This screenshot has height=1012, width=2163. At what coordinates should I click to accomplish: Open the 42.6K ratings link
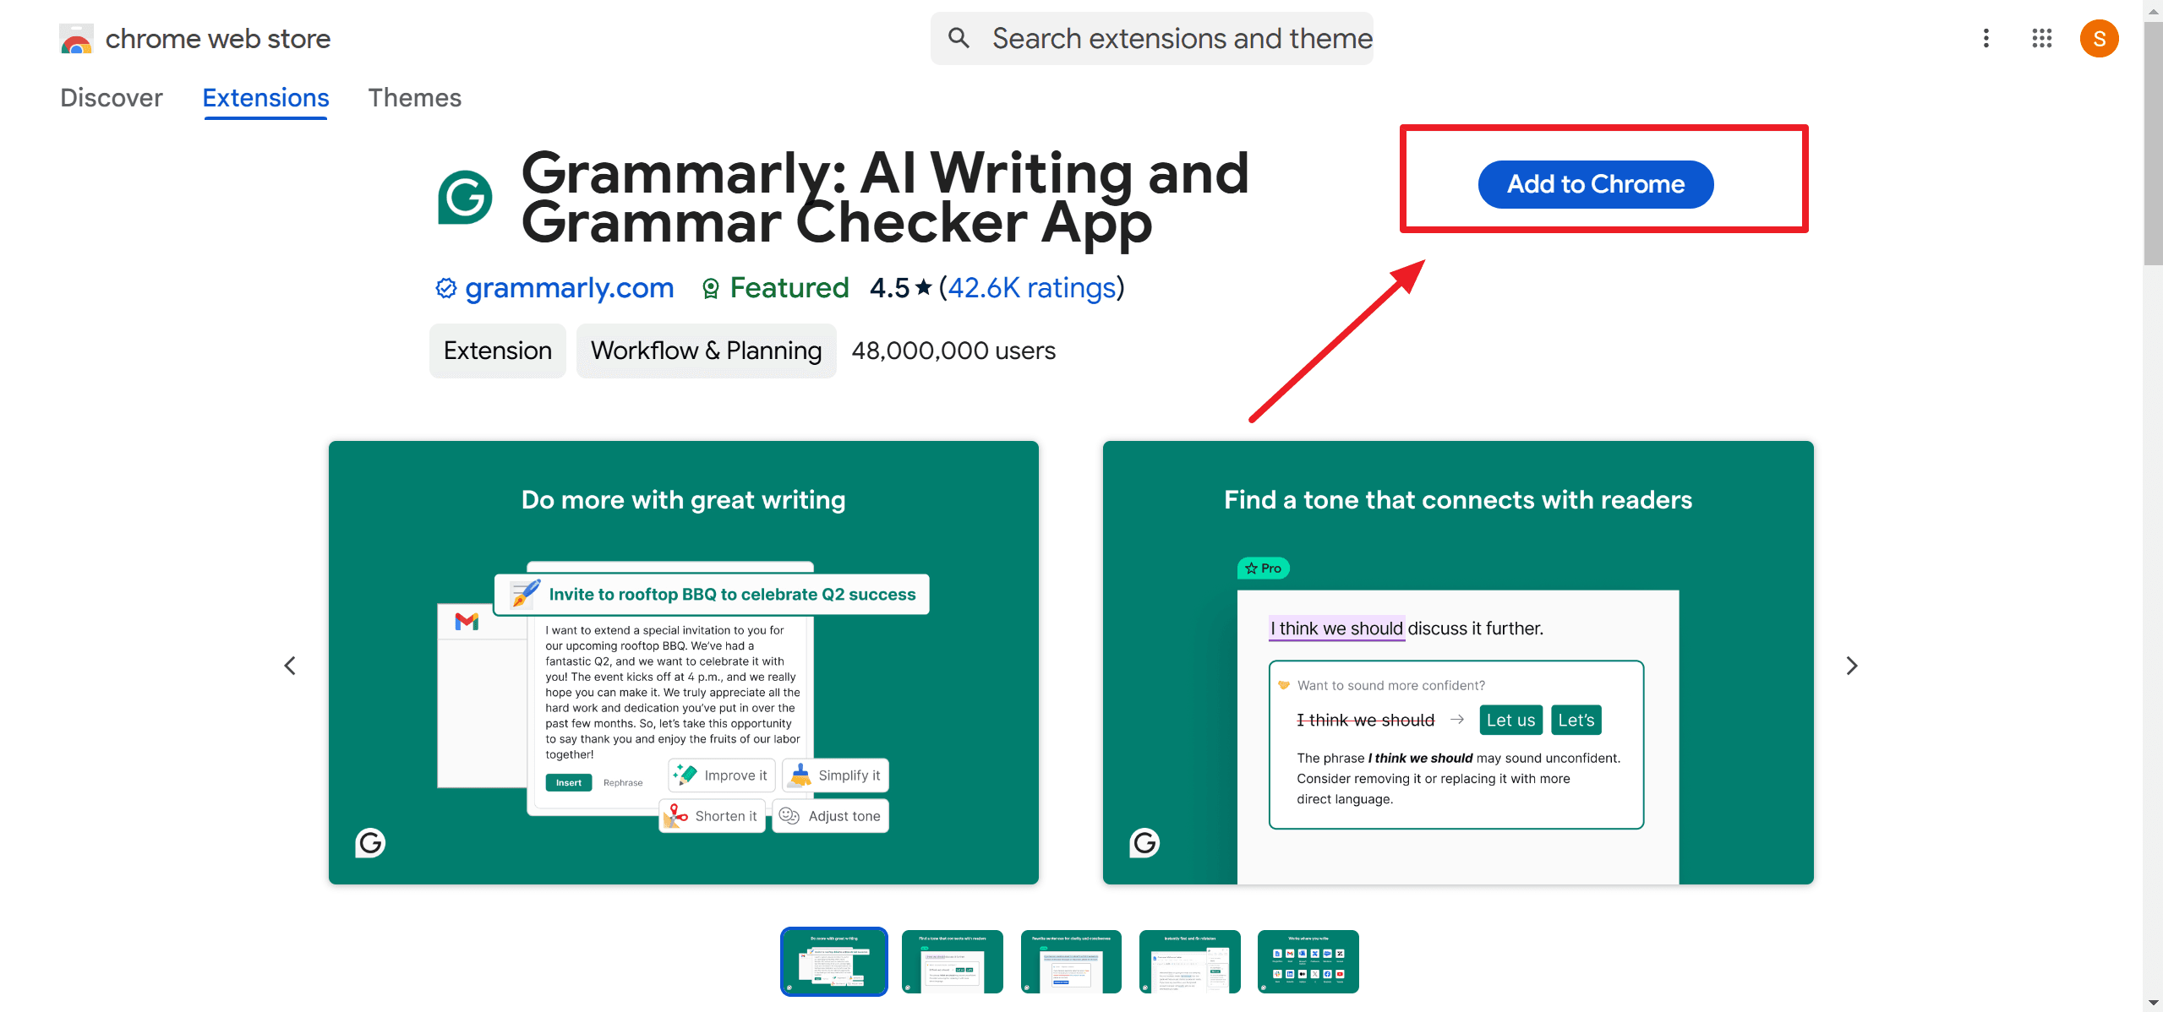(x=1031, y=288)
